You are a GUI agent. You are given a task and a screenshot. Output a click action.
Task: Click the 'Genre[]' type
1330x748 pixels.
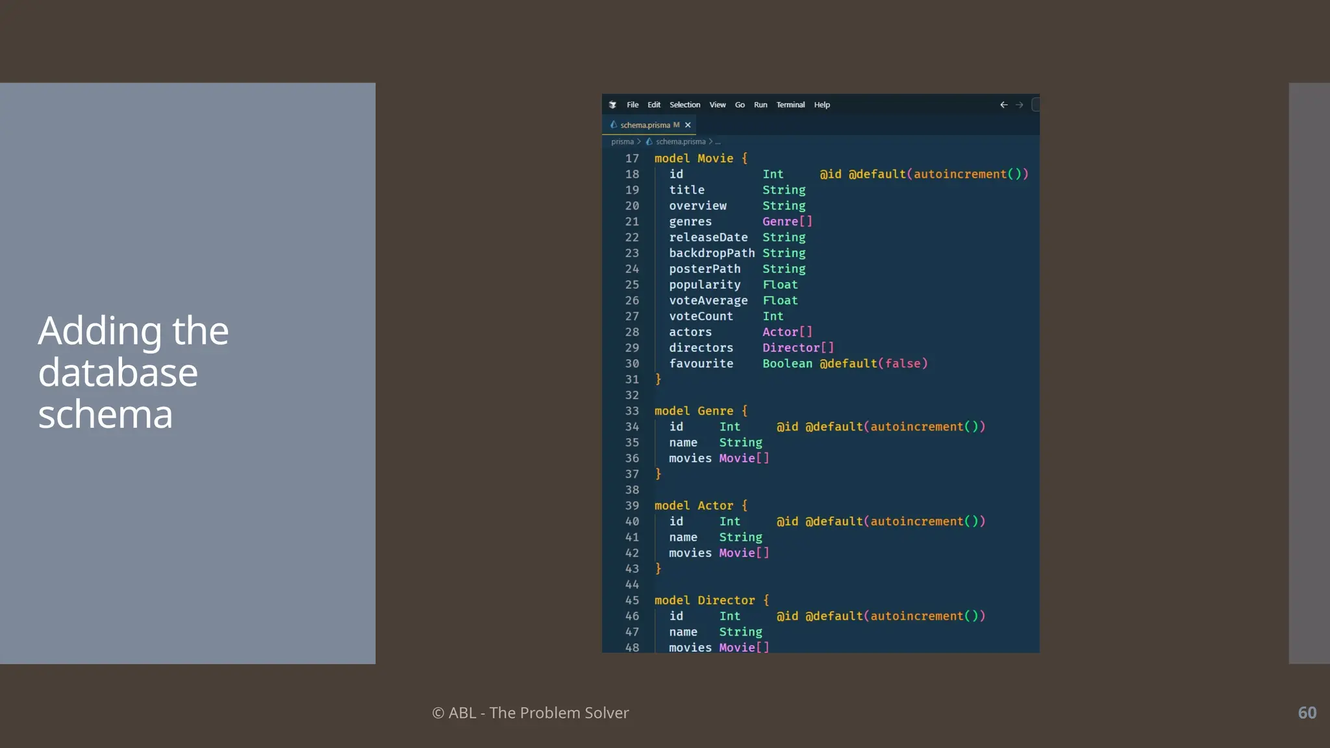tap(787, 221)
